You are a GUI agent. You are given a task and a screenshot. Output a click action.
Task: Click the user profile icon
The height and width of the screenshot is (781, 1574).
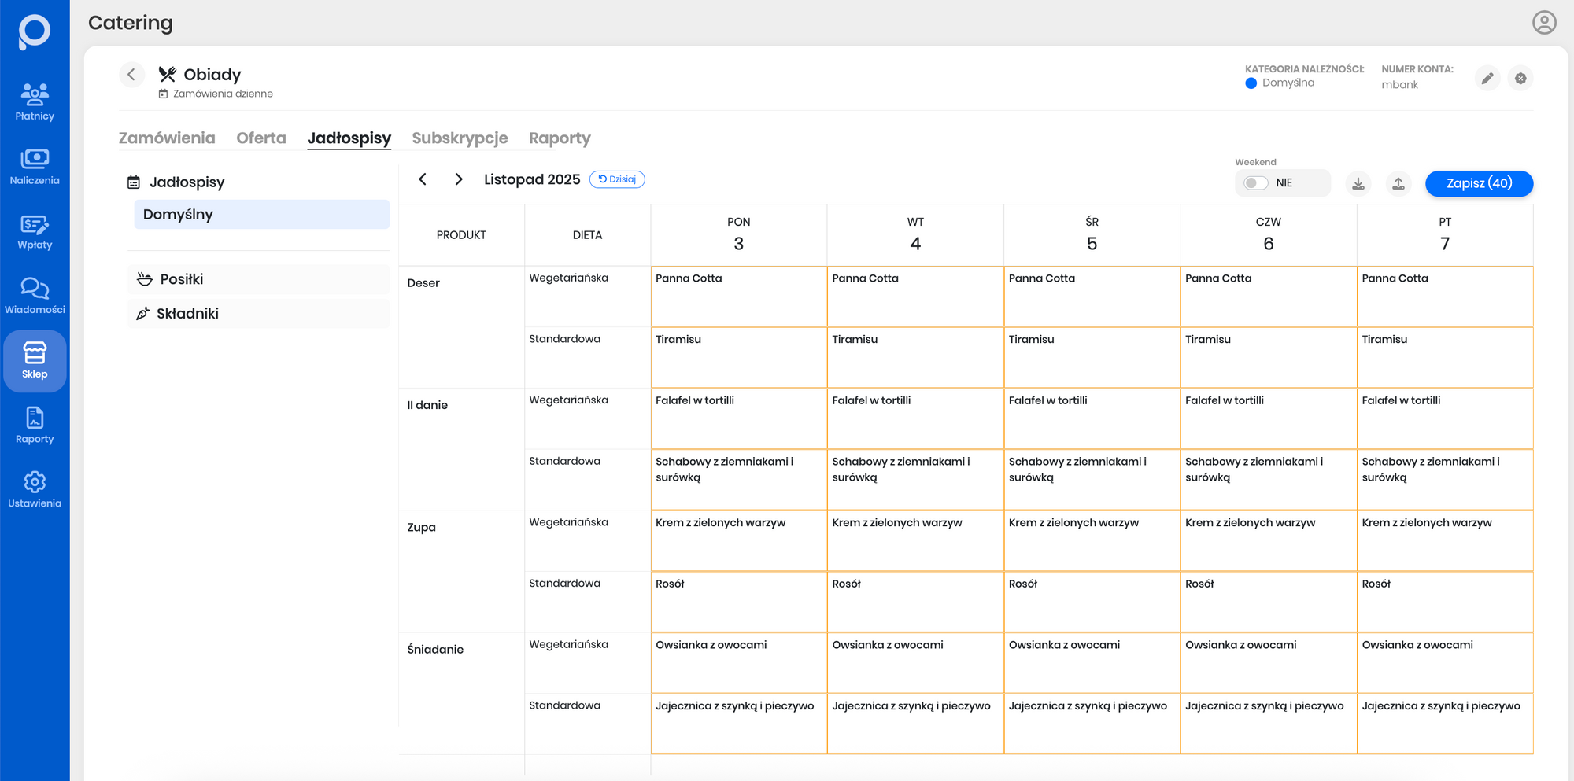click(x=1544, y=23)
